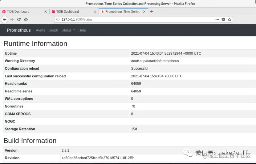
Task: Click the Working Directory label
Action: 20,61
